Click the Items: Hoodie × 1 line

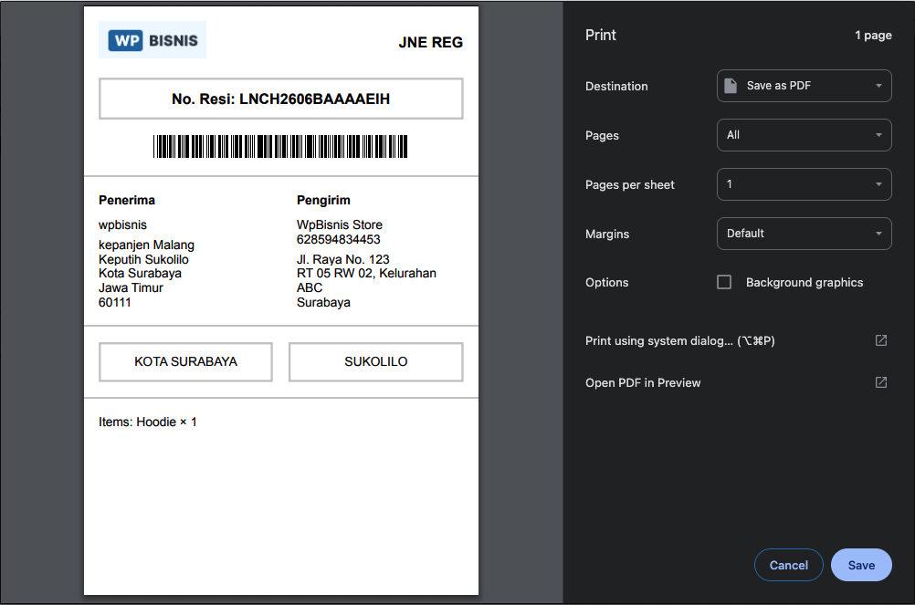tap(148, 422)
